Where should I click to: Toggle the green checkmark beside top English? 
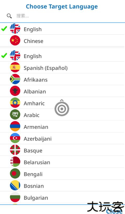pyautogui.click(x=4, y=29)
